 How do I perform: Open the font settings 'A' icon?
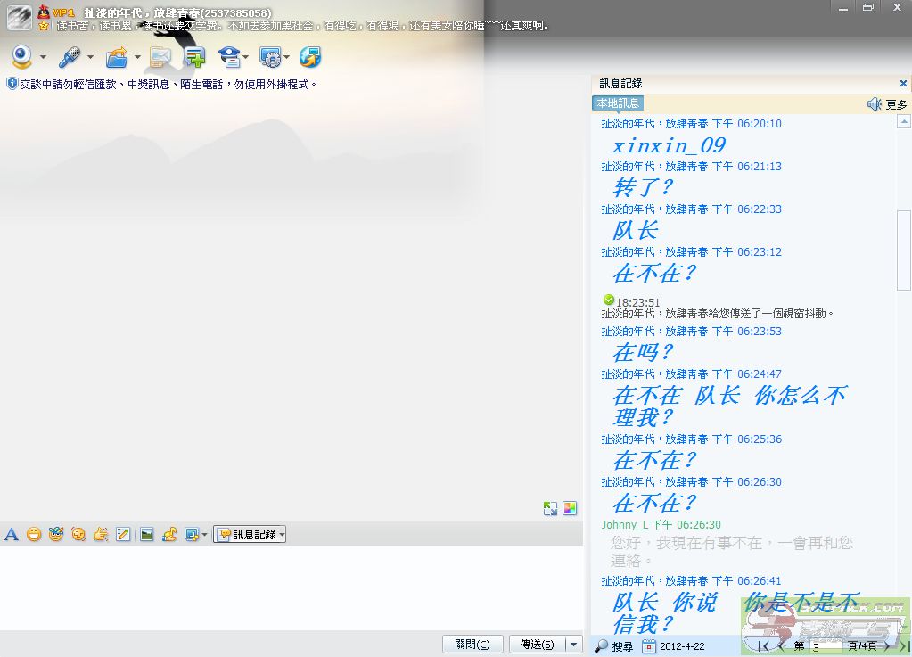click(x=12, y=535)
